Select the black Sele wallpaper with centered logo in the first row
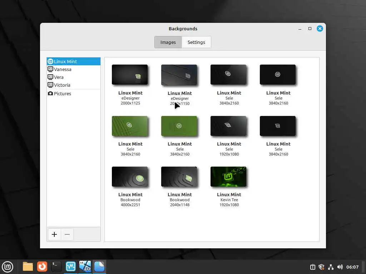The image size is (366, 274). [x=277, y=75]
